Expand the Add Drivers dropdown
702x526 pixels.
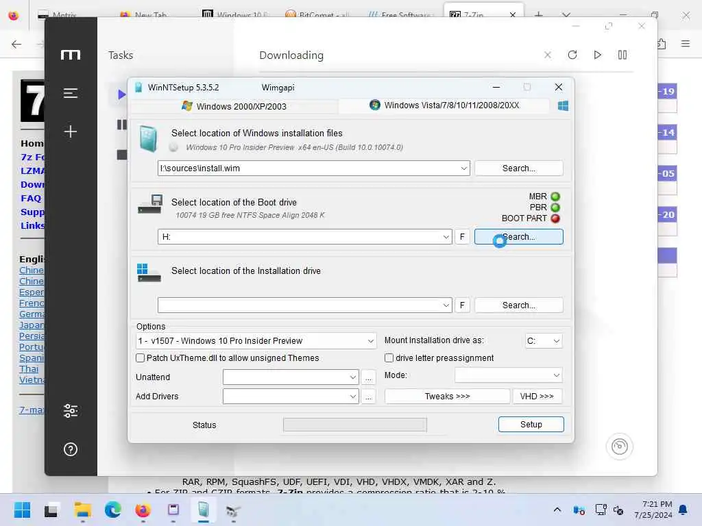click(353, 397)
